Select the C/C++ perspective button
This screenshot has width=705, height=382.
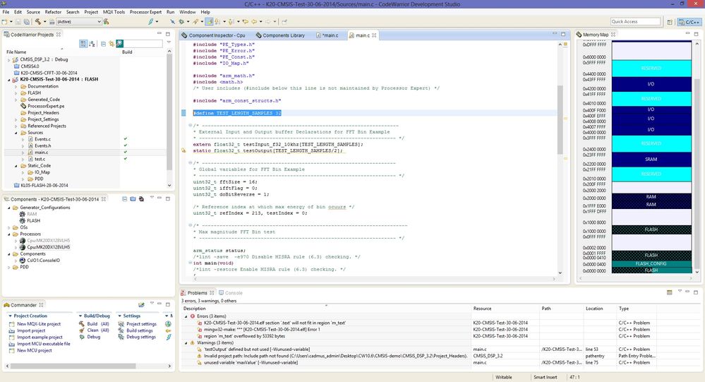click(x=689, y=22)
